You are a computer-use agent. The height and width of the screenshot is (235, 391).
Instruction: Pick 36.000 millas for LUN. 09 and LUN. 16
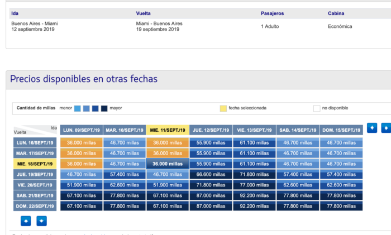click(x=81, y=143)
